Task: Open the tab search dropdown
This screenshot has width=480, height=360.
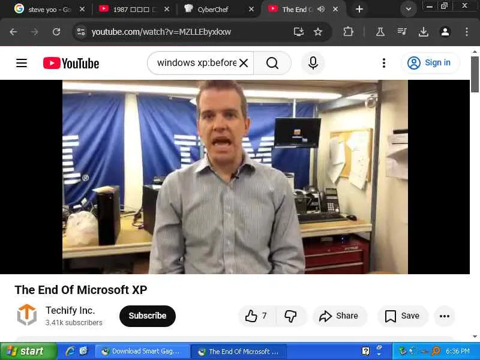Action: (x=409, y=9)
